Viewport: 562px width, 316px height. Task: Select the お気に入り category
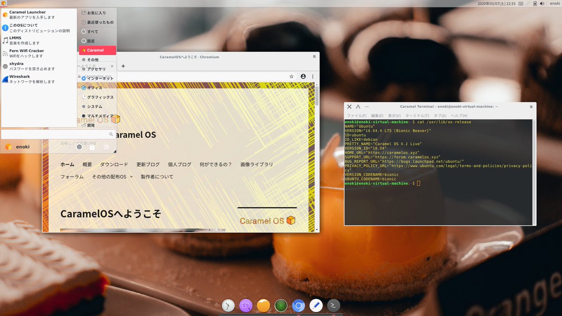[97, 13]
